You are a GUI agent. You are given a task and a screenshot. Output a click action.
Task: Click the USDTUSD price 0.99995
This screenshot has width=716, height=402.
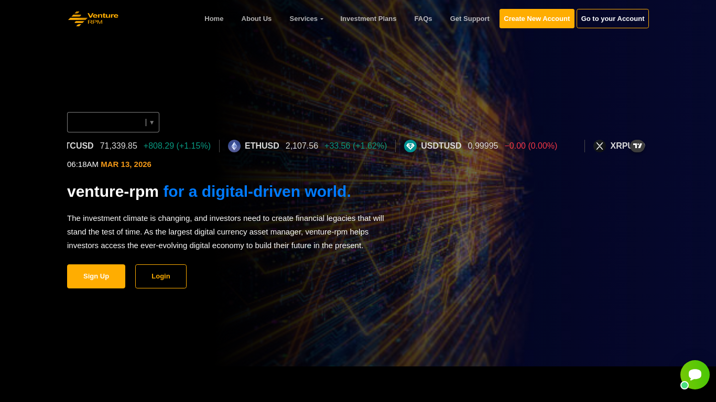tap(483, 146)
